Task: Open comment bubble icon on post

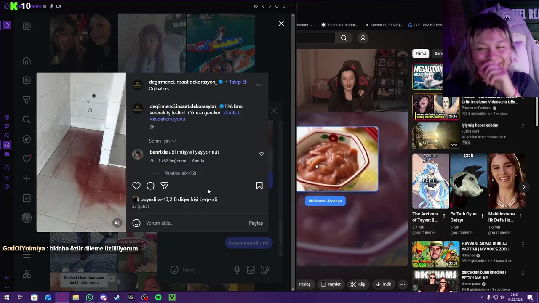Action: [x=150, y=186]
